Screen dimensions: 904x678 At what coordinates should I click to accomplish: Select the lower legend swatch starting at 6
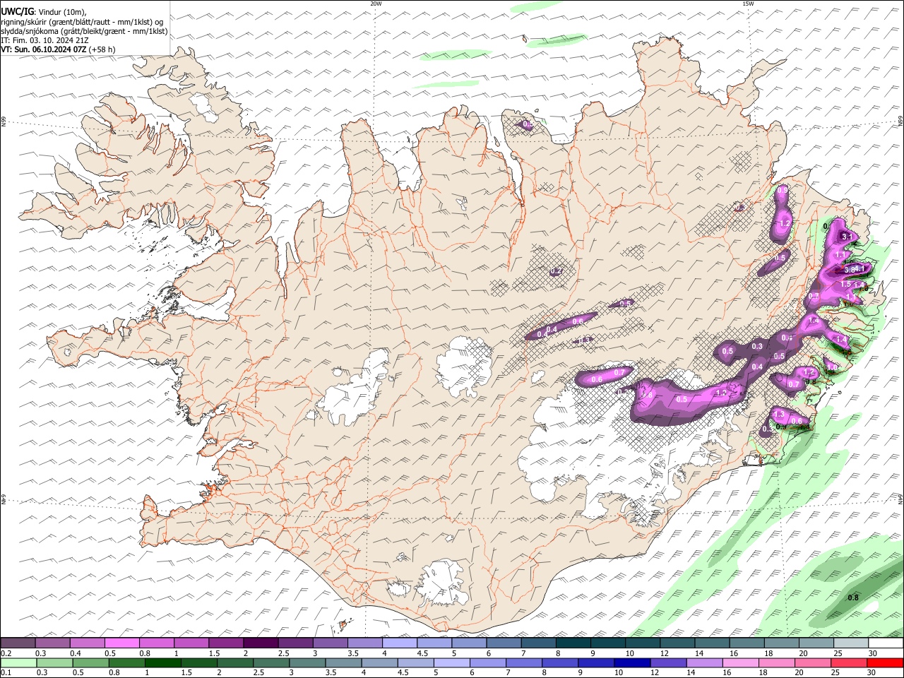488,662
